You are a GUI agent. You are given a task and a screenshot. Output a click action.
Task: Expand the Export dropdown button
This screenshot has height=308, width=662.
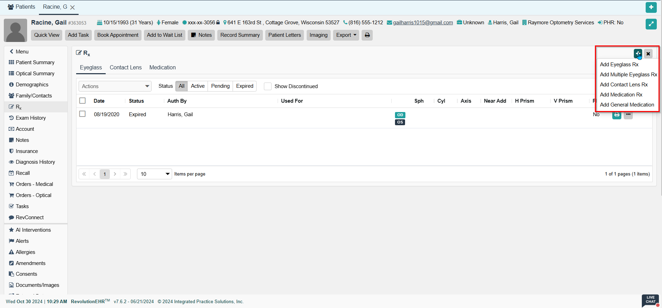click(x=346, y=35)
